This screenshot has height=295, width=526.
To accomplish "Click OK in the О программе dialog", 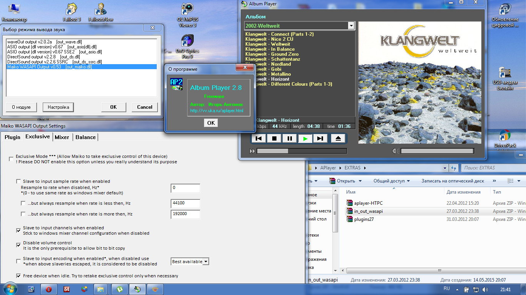I will pyautogui.click(x=211, y=123).
